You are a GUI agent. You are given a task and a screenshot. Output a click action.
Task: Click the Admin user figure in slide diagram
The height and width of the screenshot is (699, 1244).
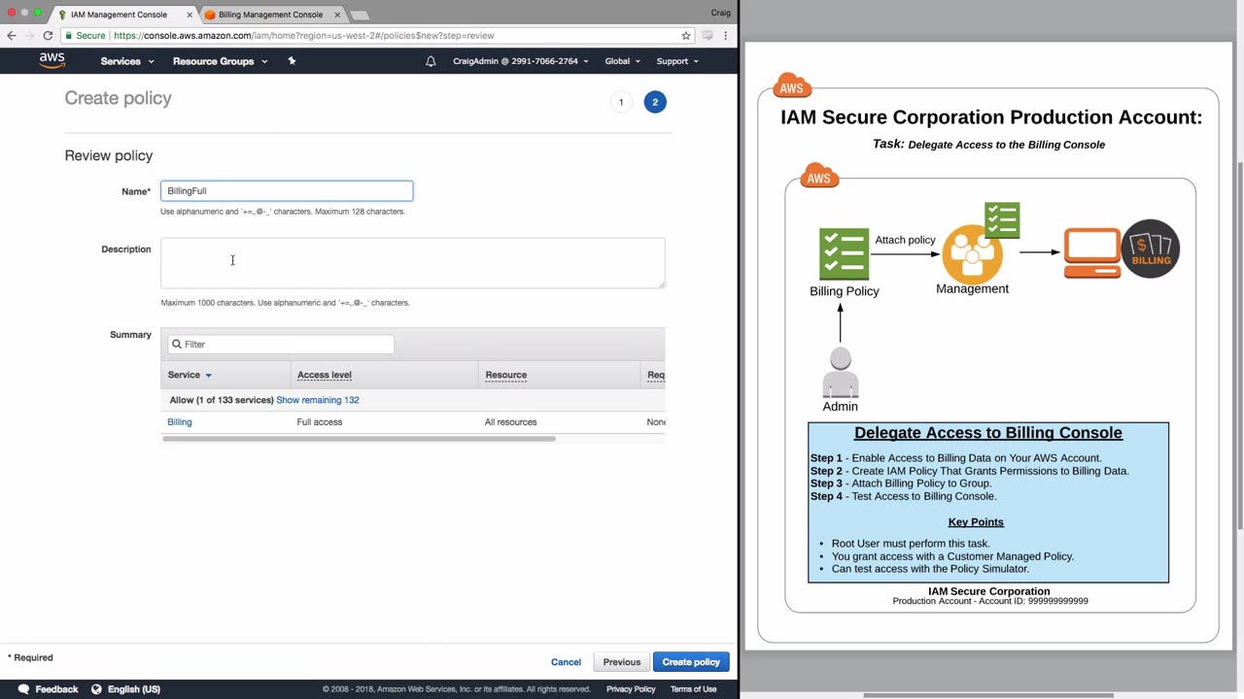pos(841,372)
